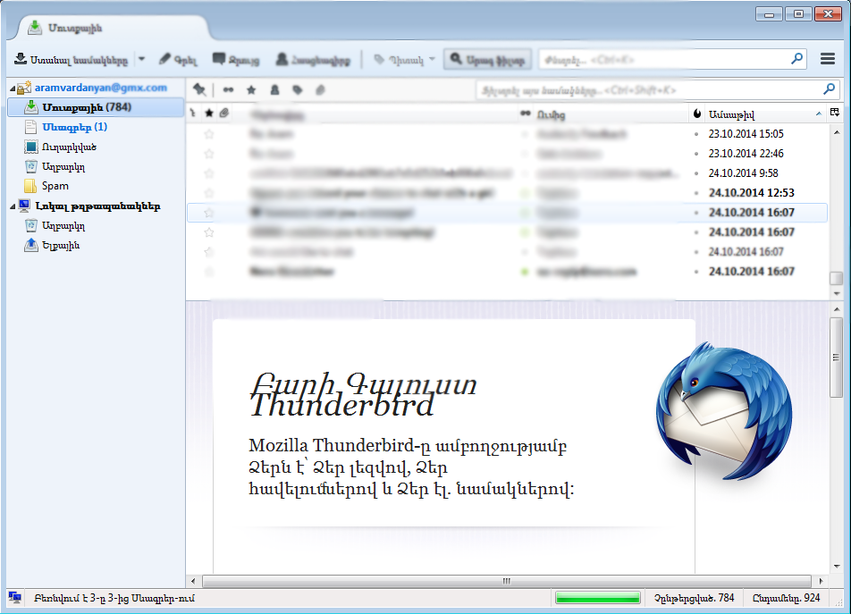Click the Write new message pencil button
Viewport: 851px width, 614px height.
178,60
